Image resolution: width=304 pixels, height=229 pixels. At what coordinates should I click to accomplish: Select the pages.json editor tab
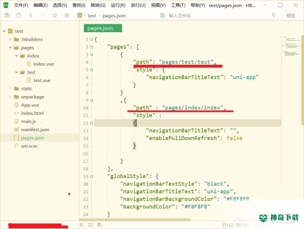coord(103,28)
